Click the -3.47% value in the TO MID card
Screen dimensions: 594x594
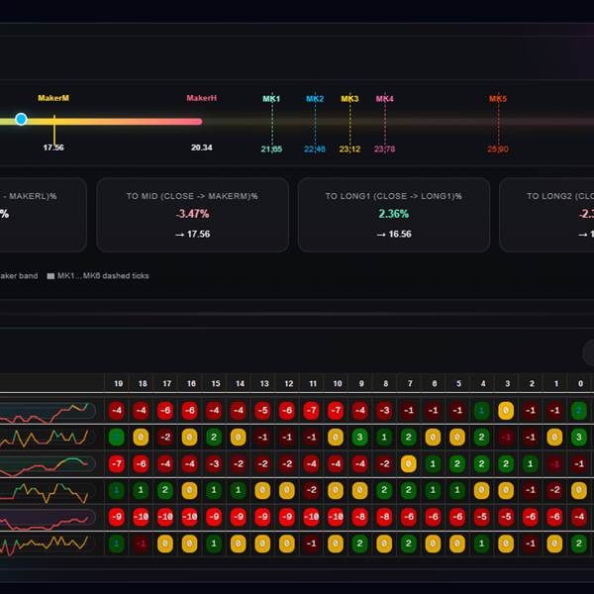point(192,214)
